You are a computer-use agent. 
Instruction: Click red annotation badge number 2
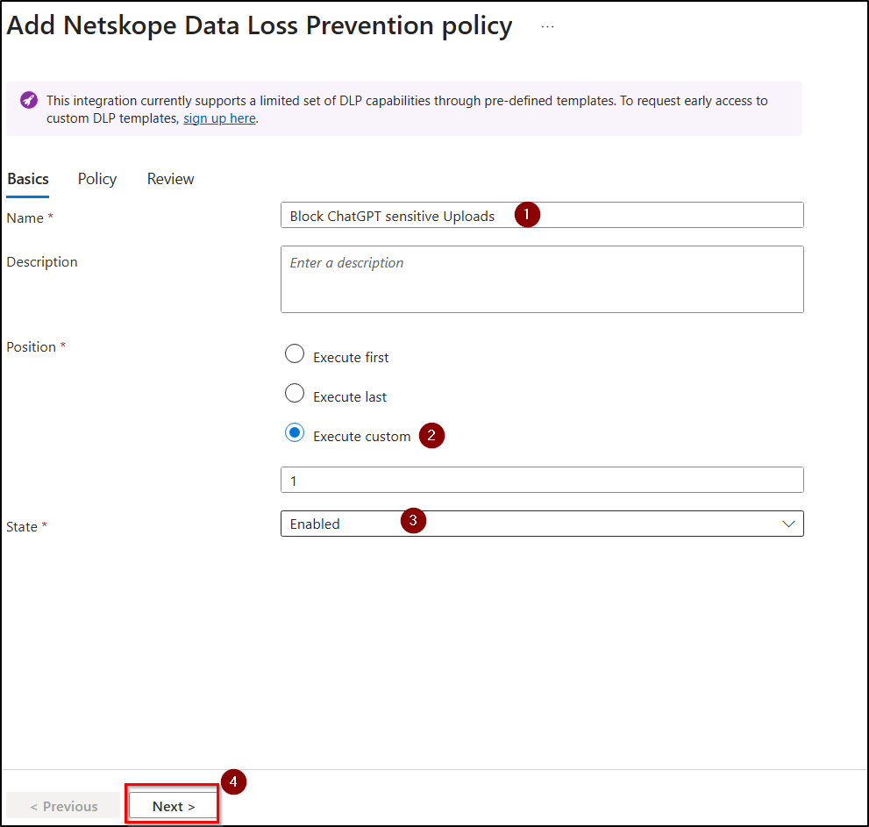coord(431,435)
